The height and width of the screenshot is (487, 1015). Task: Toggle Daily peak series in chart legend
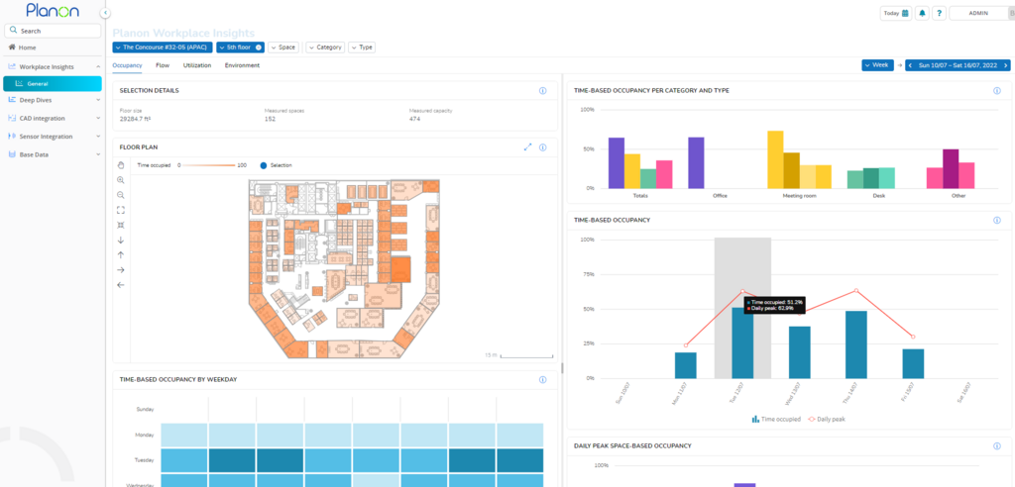[x=826, y=419]
